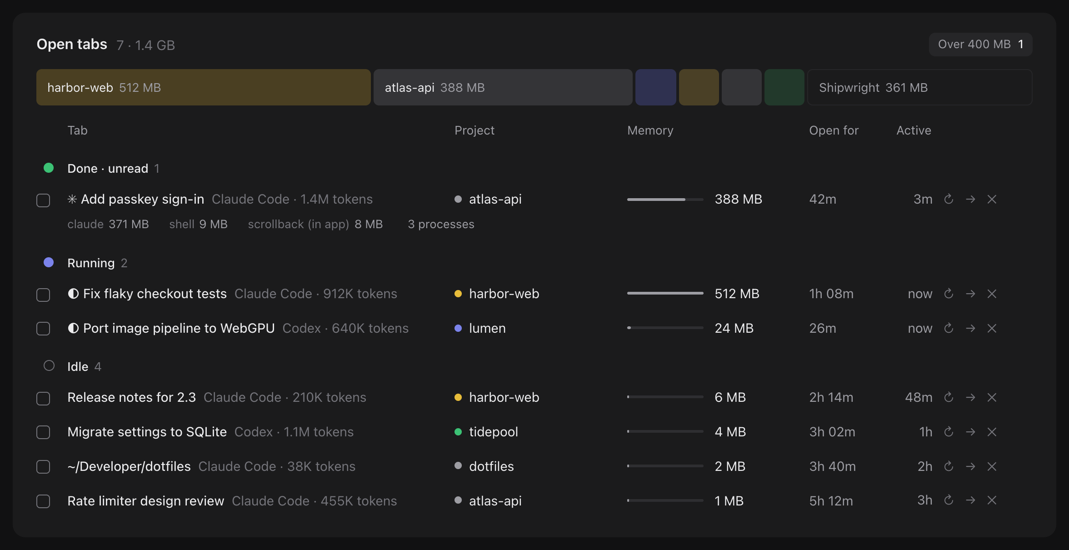Sort by the Active column header

coord(914,130)
